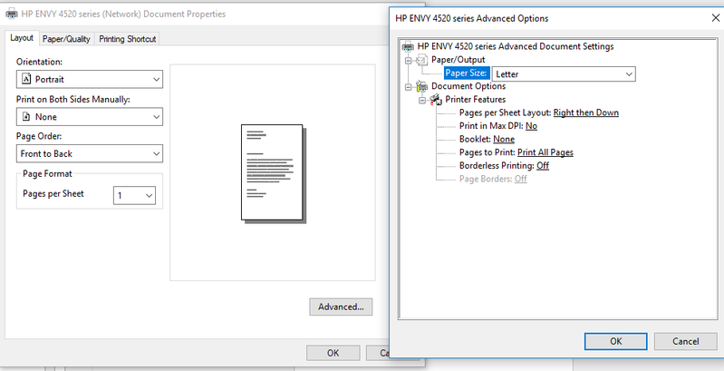724x371 pixels.
Task: Click Cancel in Advanced Options dialog
Action: click(x=686, y=341)
